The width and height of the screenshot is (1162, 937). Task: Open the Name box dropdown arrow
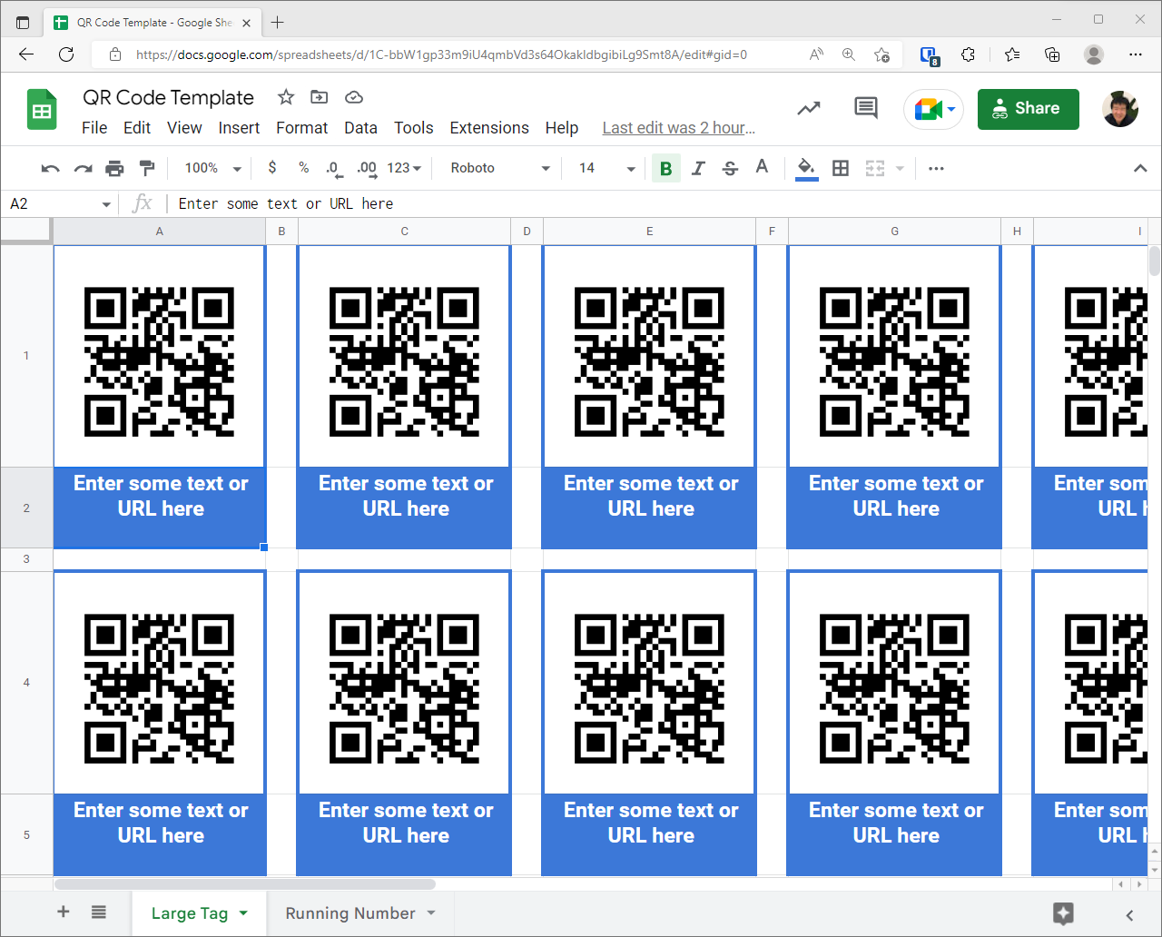pos(105,204)
